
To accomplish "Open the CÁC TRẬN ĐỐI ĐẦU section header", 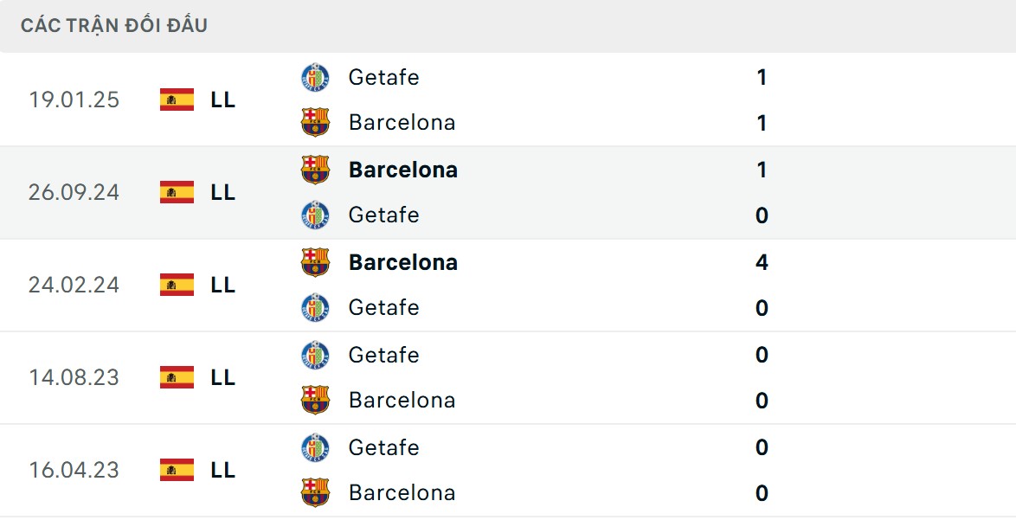I will [x=113, y=25].
